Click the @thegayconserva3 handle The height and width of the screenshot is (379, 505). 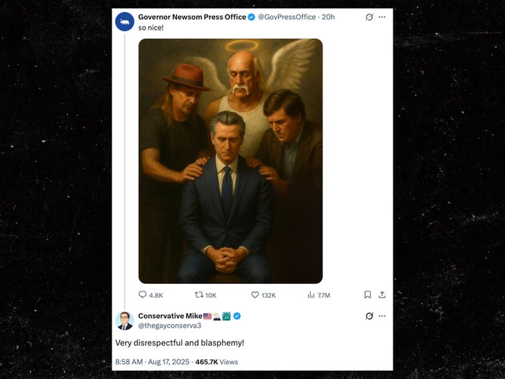click(170, 325)
